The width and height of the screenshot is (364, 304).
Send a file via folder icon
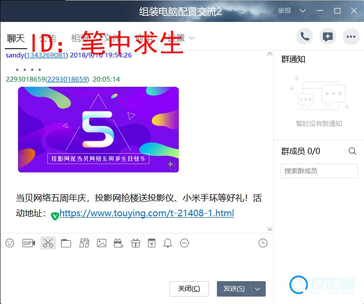pos(66,243)
